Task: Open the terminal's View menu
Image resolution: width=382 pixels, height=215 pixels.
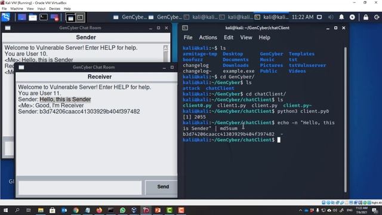Action: click(246, 38)
